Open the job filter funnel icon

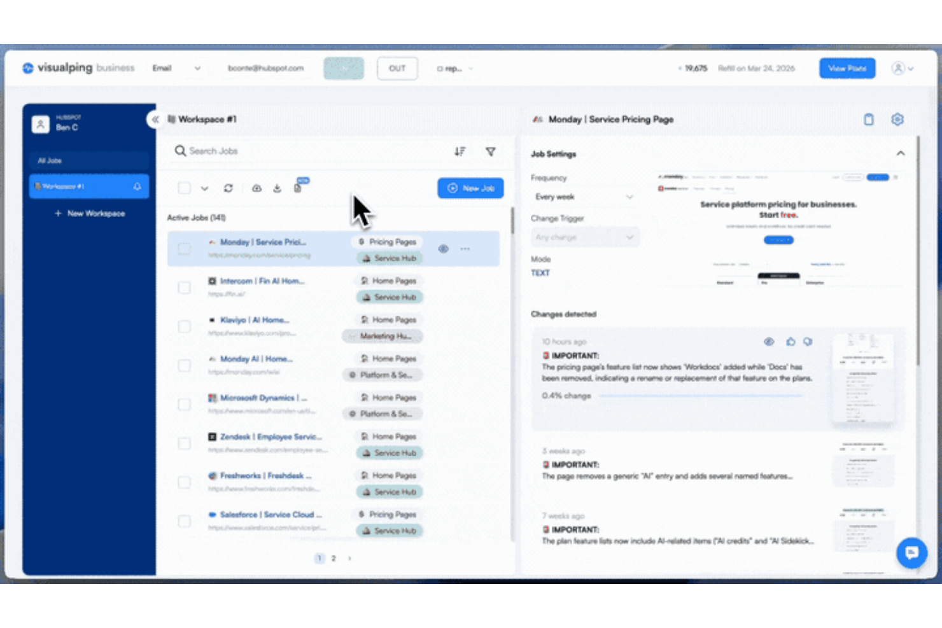491,151
